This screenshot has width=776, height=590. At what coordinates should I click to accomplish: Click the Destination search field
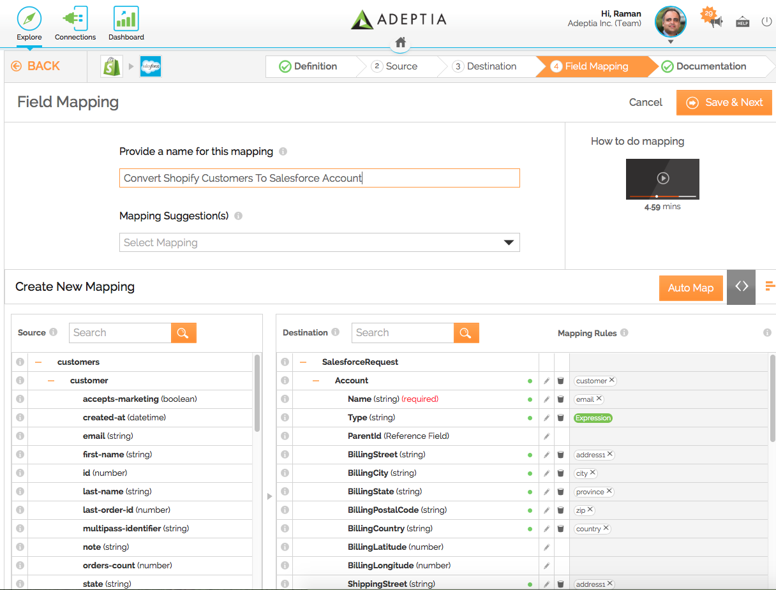403,332
